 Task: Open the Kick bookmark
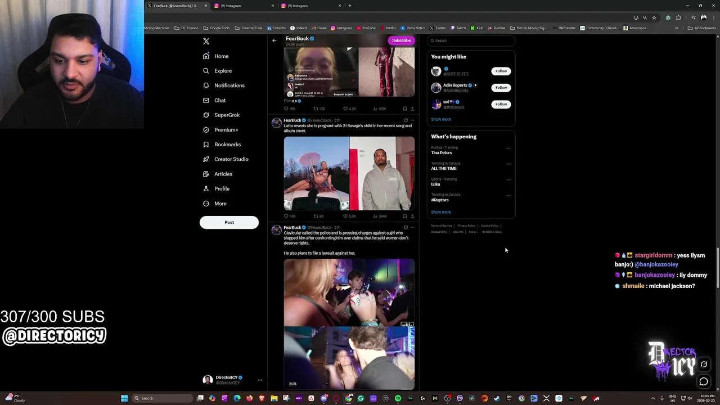[x=477, y=28]
